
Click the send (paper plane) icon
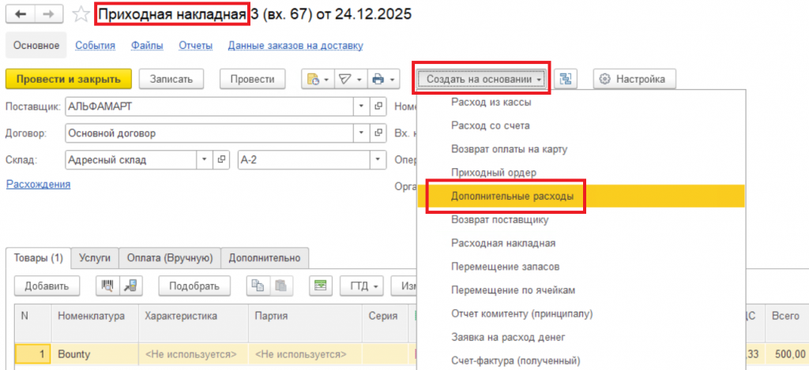344,80
